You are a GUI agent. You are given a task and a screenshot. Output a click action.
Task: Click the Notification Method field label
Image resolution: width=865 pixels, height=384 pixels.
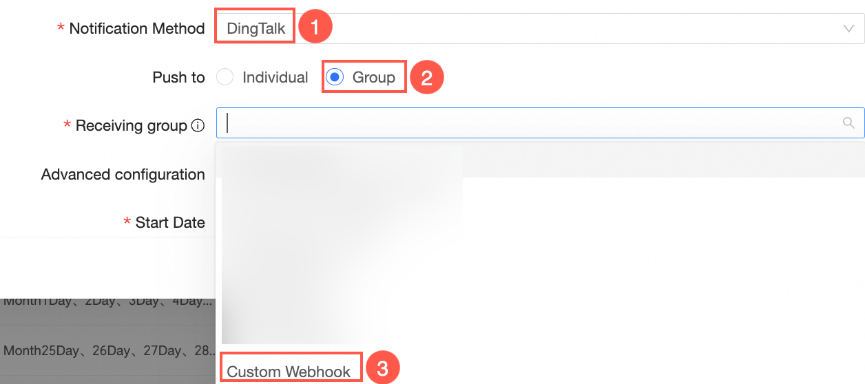point(136,29)
